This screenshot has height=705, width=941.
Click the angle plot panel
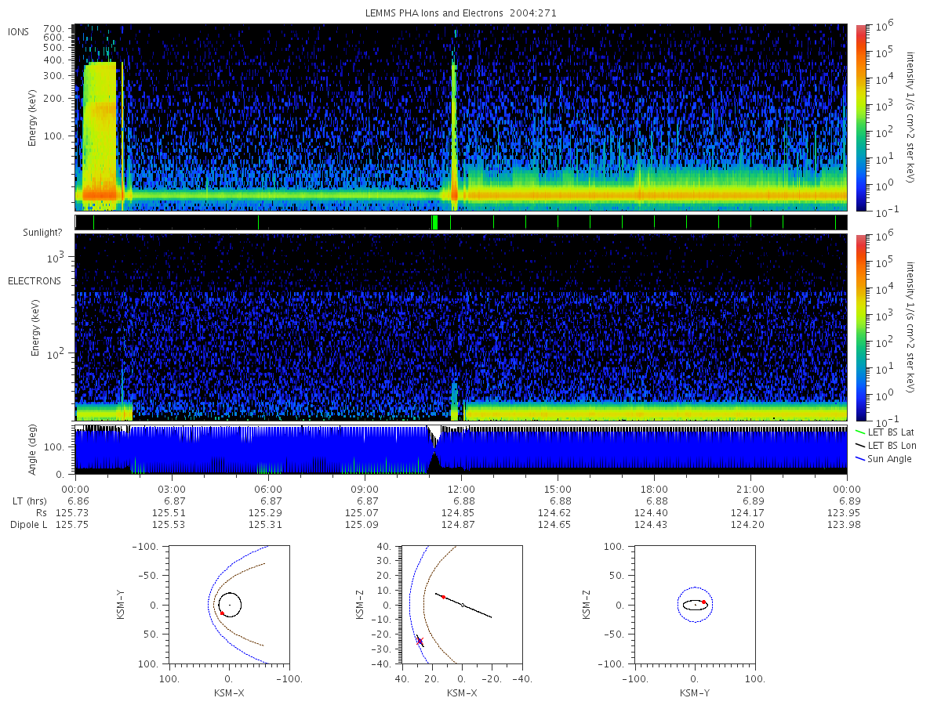461,450
